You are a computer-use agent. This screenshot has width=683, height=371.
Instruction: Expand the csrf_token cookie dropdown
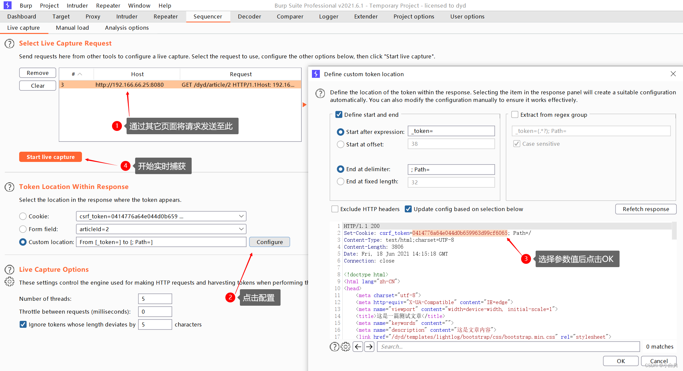click(241, 216)
